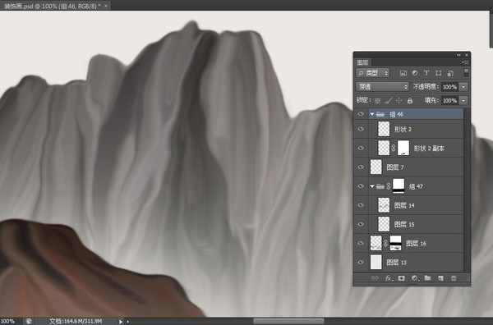This screenshot has width=493, height=325.
Task: Click status bar document info icon
Action: (29, 321)
